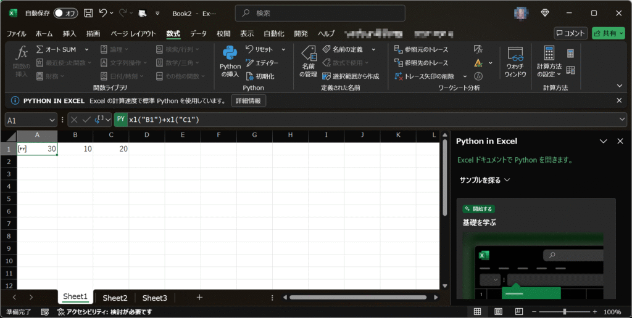Open Customize Quick Access Toolbar dropdown
This screenshot has height=318, width=632.
click(x=157, y=14)
